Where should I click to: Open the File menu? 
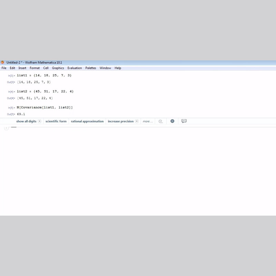click(x=4, y=68)
